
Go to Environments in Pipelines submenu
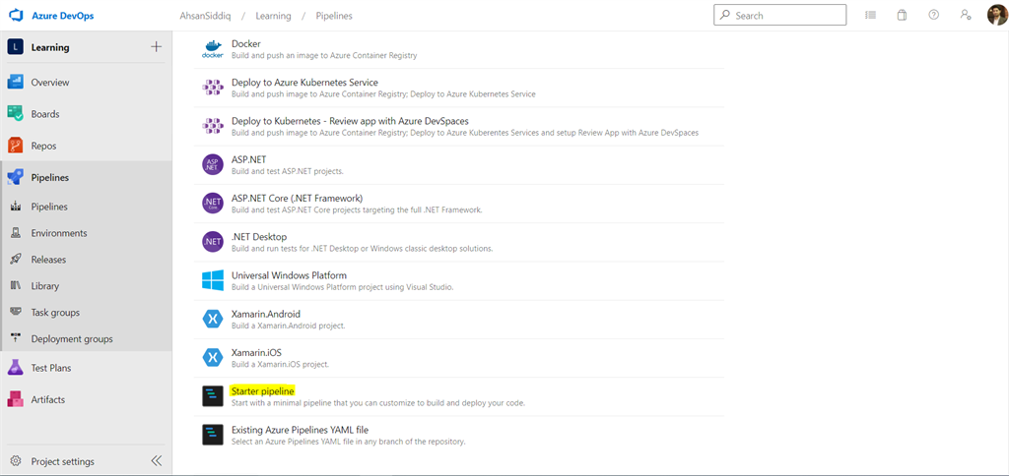pyautogui.click(x=59, y=233)
